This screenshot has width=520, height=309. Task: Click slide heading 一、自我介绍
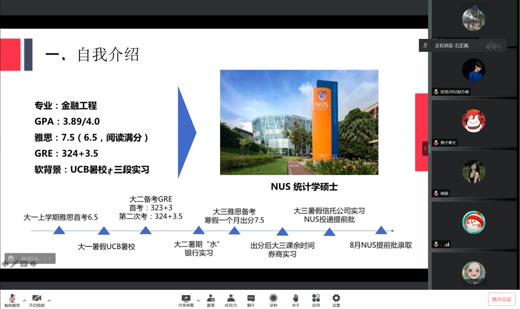pyautogui.click(x=92, y=54)
